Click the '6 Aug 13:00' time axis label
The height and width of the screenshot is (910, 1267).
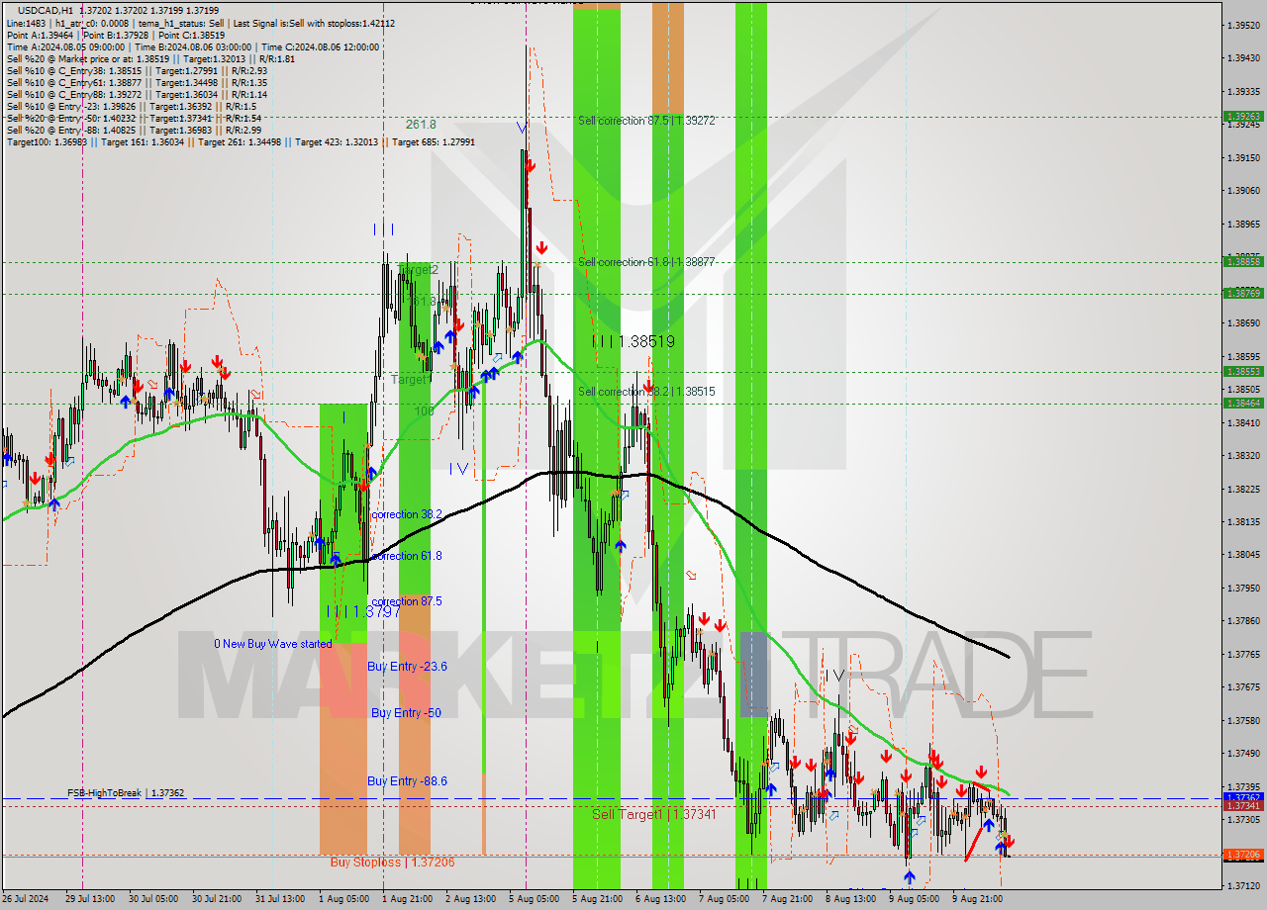pyautogui.click(x=661, y=899)
